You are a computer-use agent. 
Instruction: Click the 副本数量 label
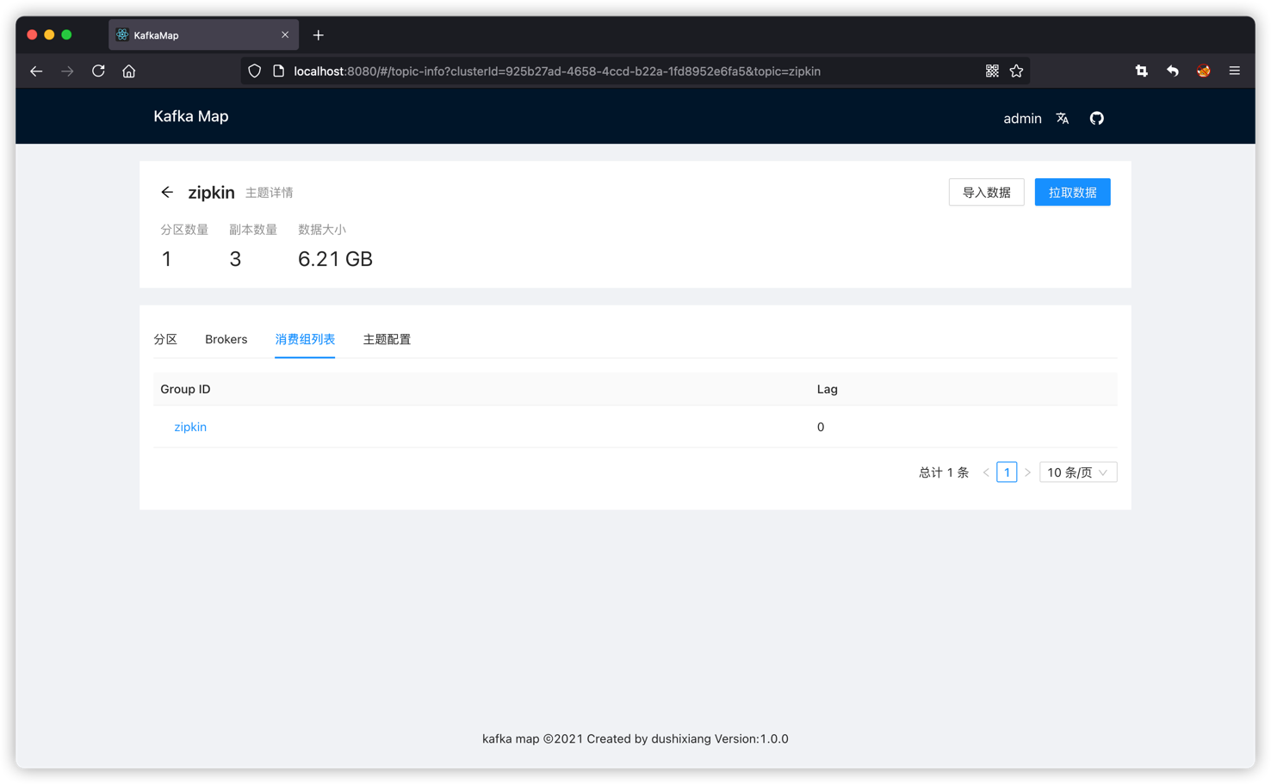coord(253,230)
